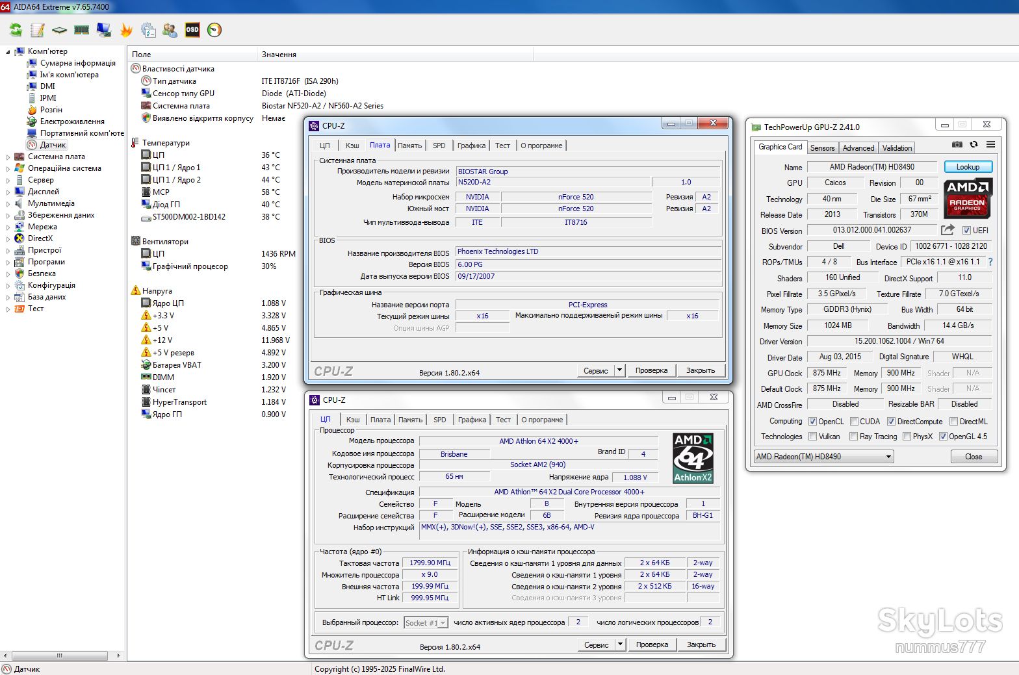Screen dimensions: 1019x675
Task: Click Проверка in the upper CPU-Z window
Action: pyautogui.click(x=651, y=370)
